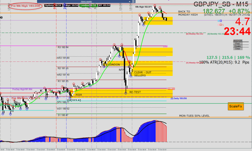Screen dimensions: 252x151
Task: Click the [0] Weekly 182.342 label
Action: [x=195, y=34]
